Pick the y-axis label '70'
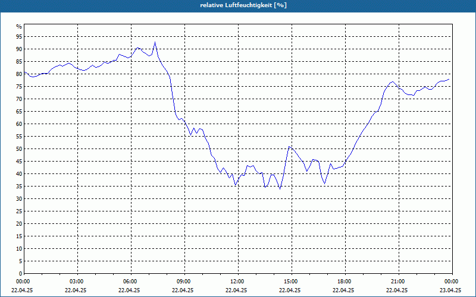The width and height of the screenshot is (476, 297). [x=19, y=99]
